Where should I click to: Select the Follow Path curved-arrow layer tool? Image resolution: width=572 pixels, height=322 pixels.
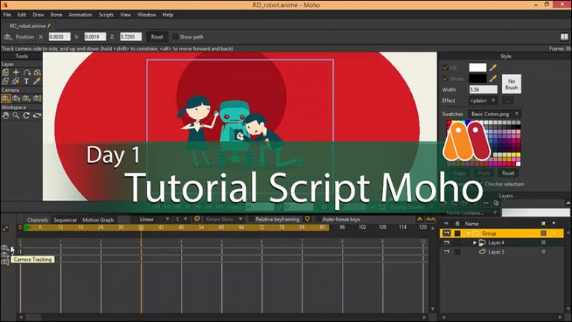[x=27, y=72]
